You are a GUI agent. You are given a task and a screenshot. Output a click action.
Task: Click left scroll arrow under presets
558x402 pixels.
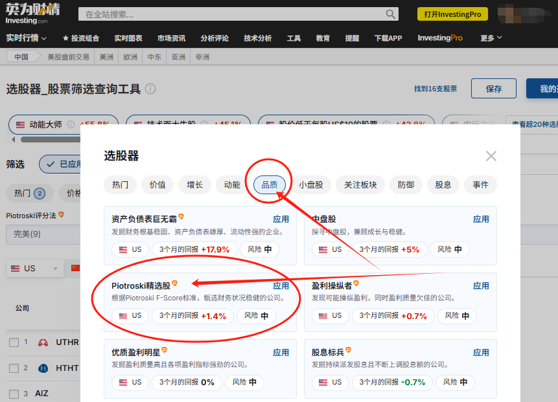tap(14, 139)
